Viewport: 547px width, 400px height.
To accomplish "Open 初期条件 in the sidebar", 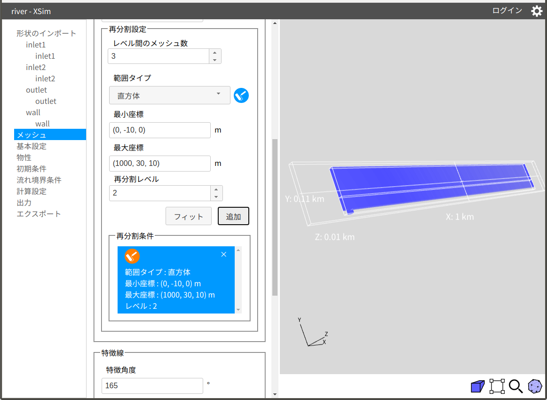I will pos(32,169).
